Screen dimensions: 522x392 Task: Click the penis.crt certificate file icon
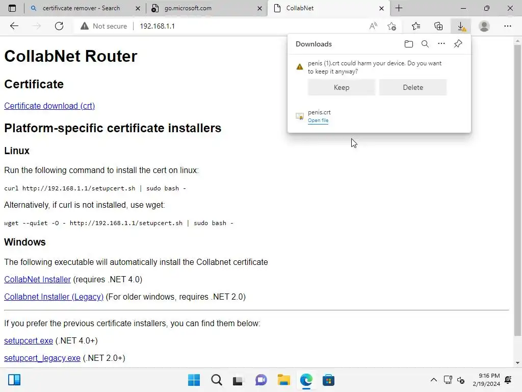[300, 116]
